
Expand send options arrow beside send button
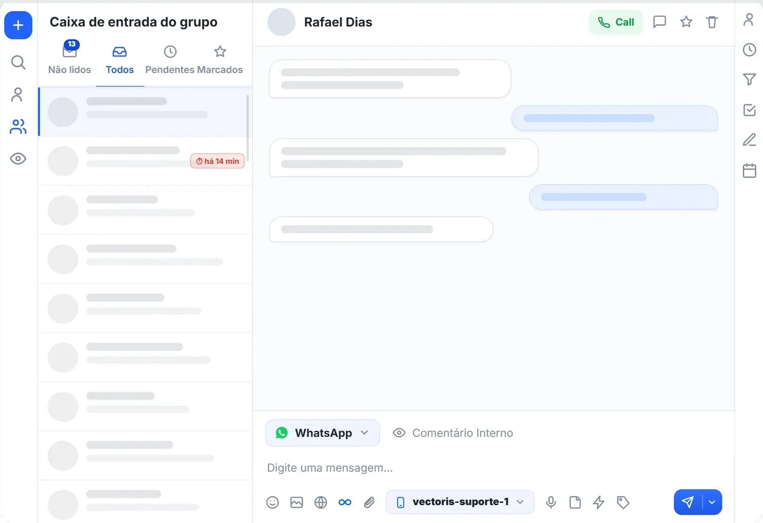pos(712,502)
